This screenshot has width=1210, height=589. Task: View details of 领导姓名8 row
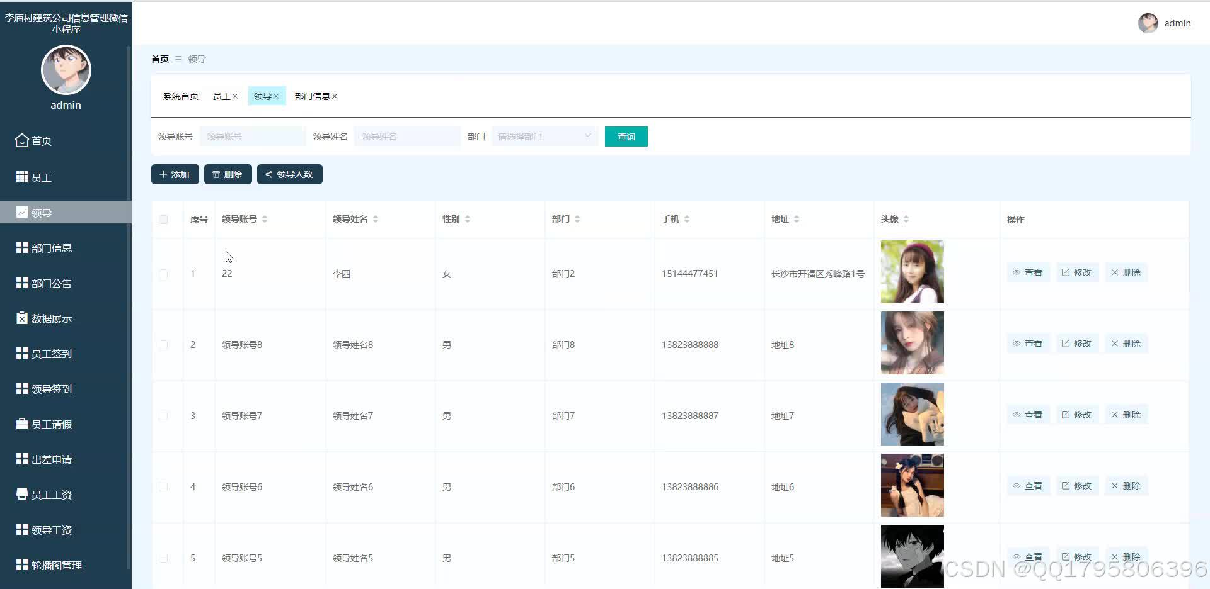(x=1028, y=344)
